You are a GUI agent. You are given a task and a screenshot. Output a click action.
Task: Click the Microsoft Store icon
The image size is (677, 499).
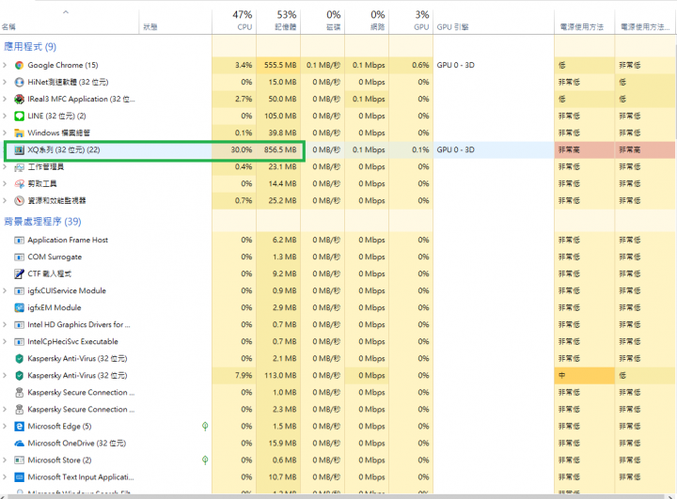pos(19,460)
